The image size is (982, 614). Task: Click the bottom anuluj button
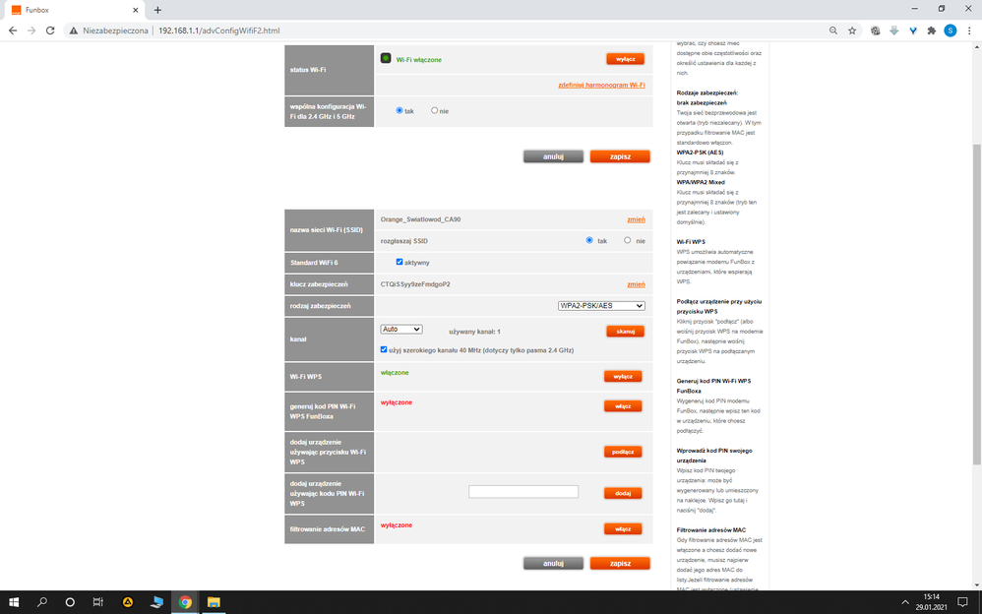tap(553, 563)
